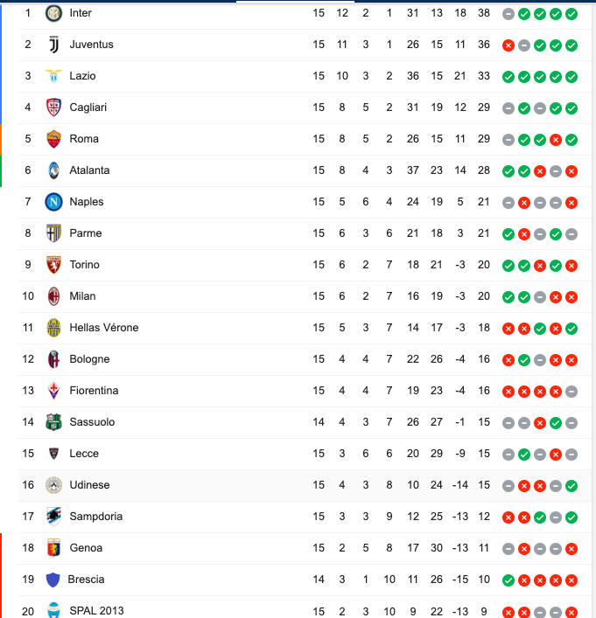Open the Sampdoria team link

coord(96,517)
